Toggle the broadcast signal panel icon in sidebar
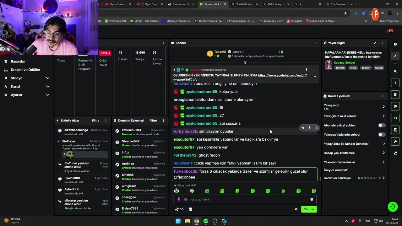 click(x=395, y=118)
